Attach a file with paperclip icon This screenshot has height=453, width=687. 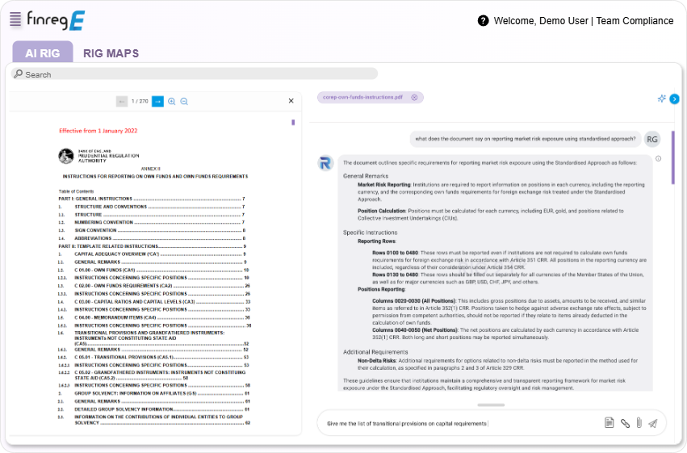click(x=638, y=423)
